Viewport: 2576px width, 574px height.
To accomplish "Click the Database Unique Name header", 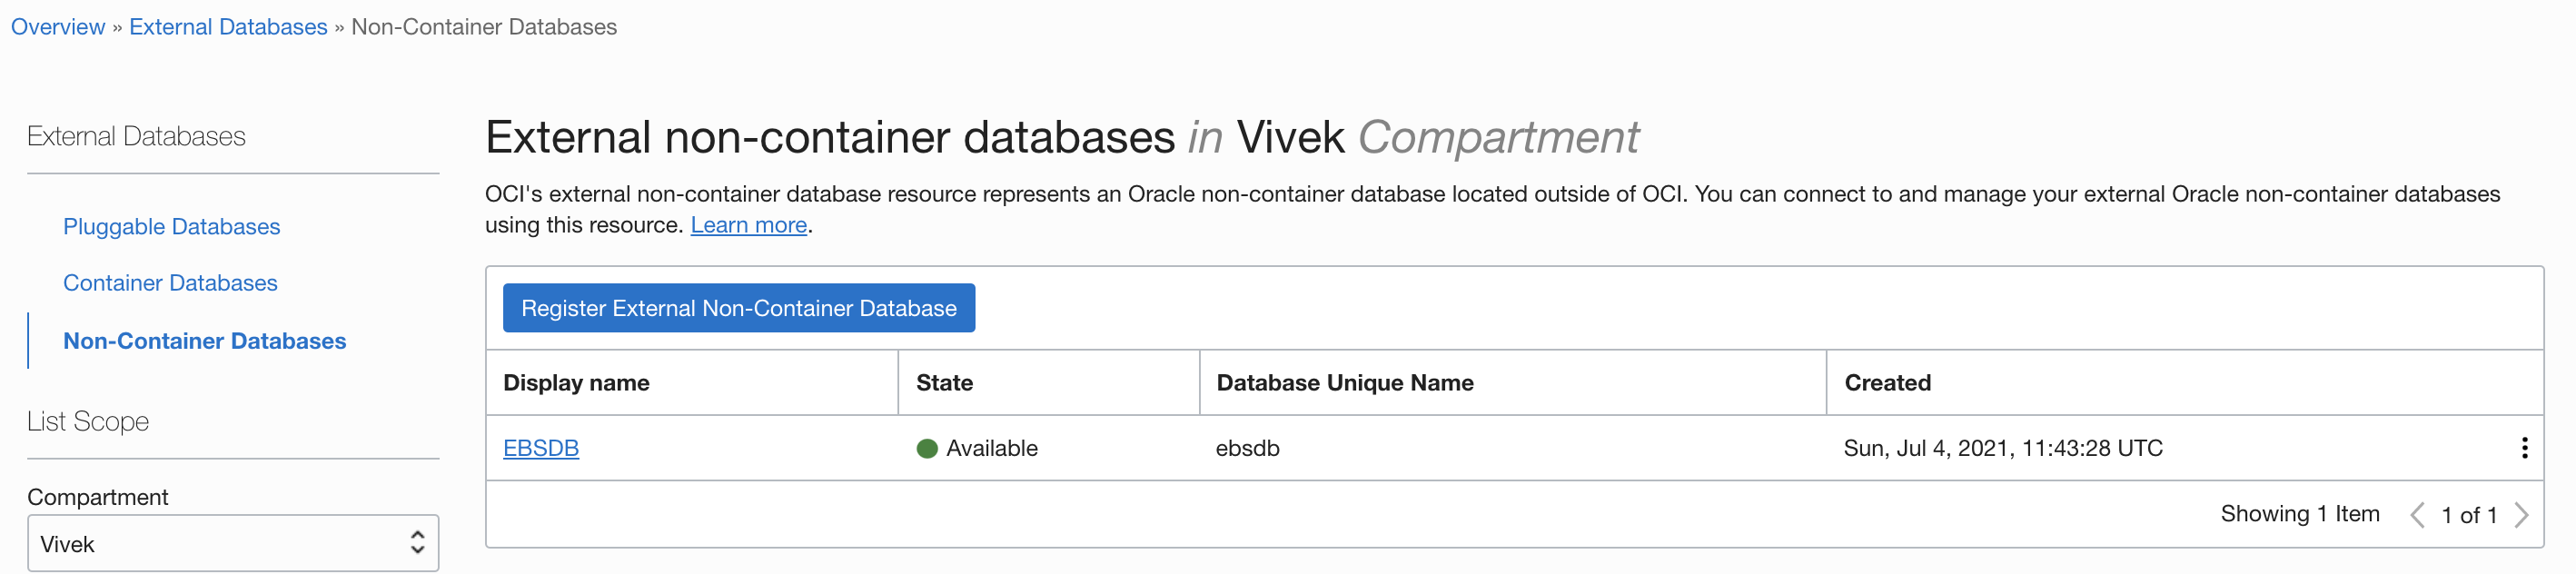I will 1345,382.
